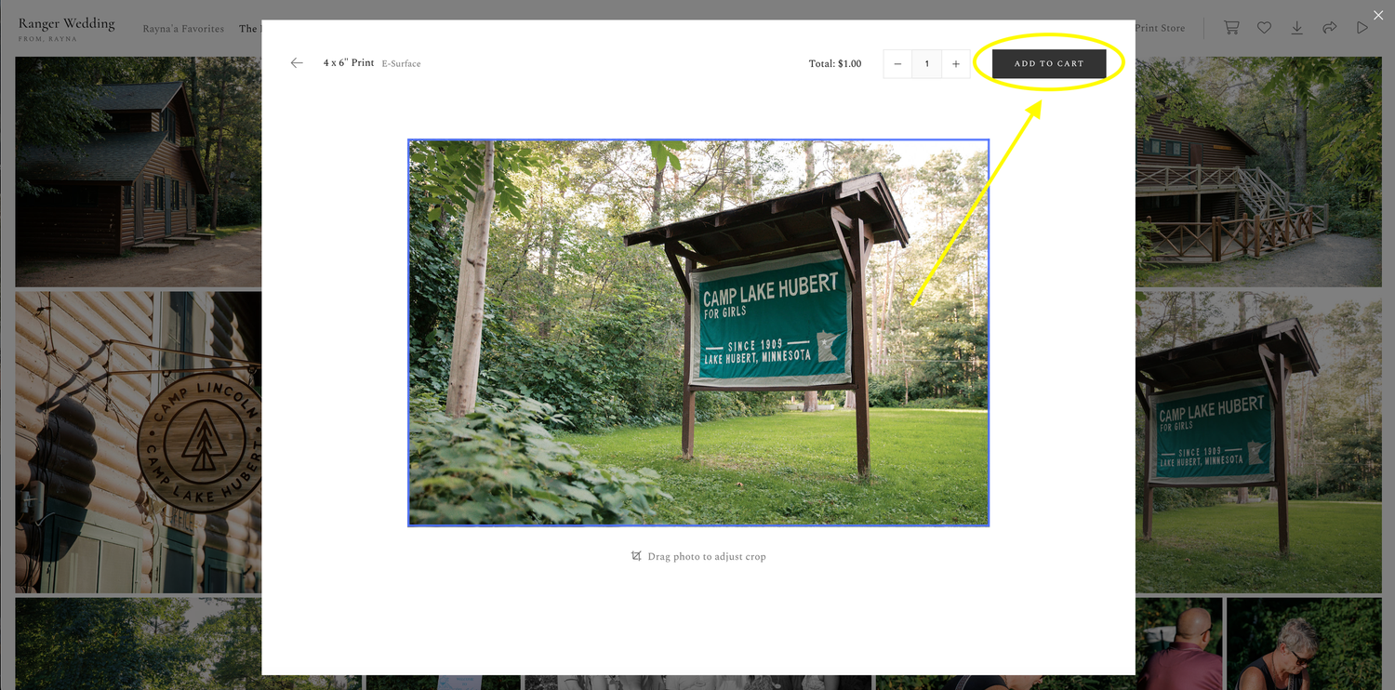Open the background Camp Lake Hubert sign thumbnail
Image resolution: width=1395 pixels, height=690 pixels.
tap(1258, 443)
